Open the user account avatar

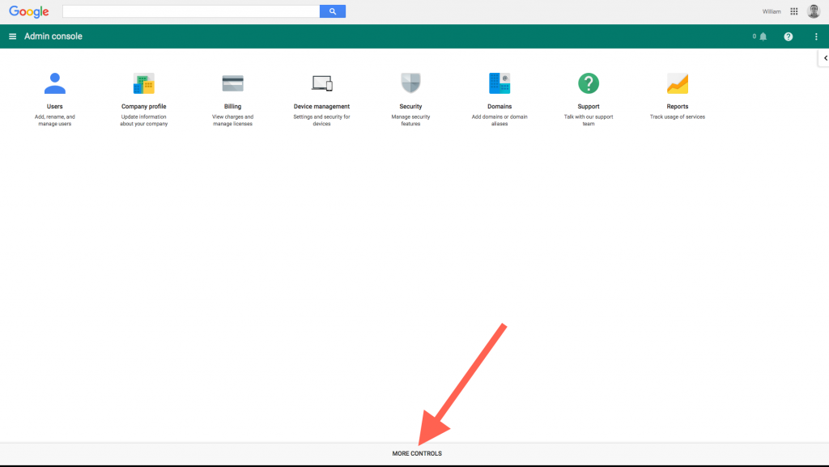pos(813,11)
